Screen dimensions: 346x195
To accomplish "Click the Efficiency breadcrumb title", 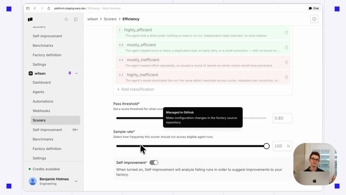I will pos(131,19).
